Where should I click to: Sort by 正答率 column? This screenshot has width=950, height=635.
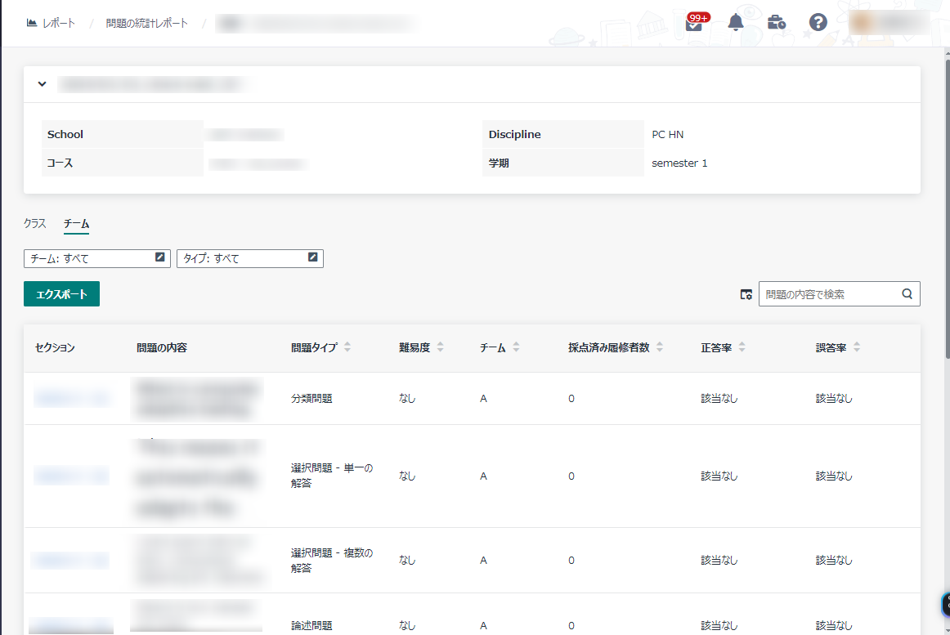click(742, 347)
